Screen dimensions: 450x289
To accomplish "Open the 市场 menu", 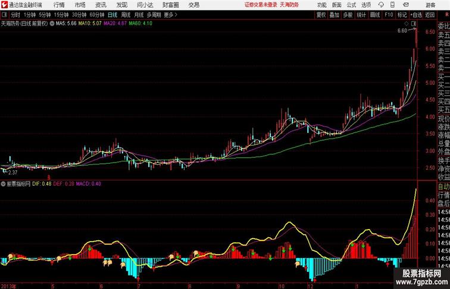I will click(x=80, y=5).
